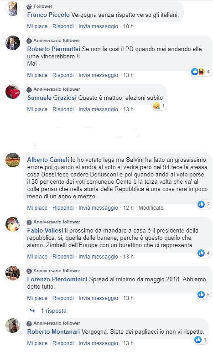Viewport: 213px width, 352px height.
Task: View like and haha reactions on Roberto Piermattei's comment
Action: tap(201, 72)
